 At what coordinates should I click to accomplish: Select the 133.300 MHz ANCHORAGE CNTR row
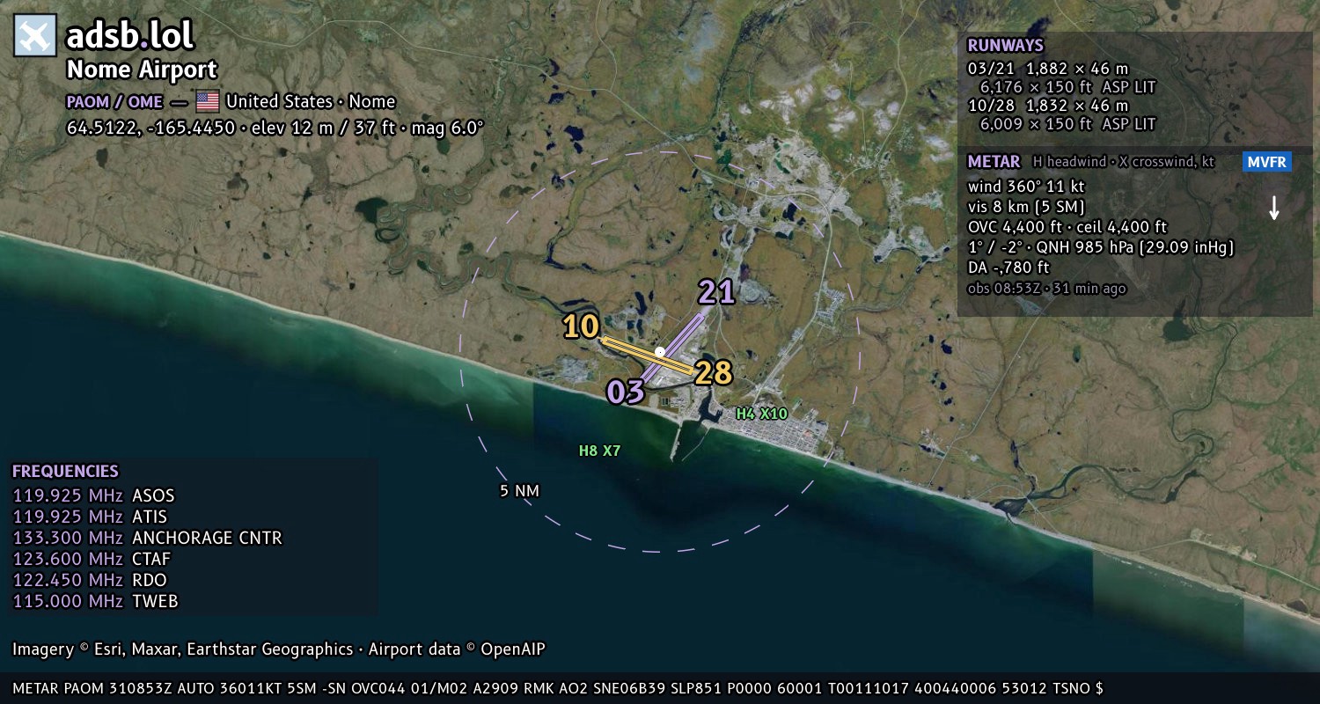[148, 538]
